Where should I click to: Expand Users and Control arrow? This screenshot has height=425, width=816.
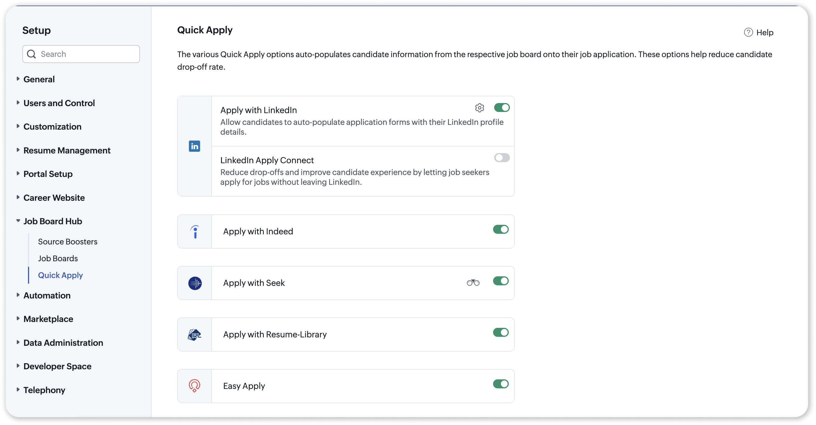[18, 102]
